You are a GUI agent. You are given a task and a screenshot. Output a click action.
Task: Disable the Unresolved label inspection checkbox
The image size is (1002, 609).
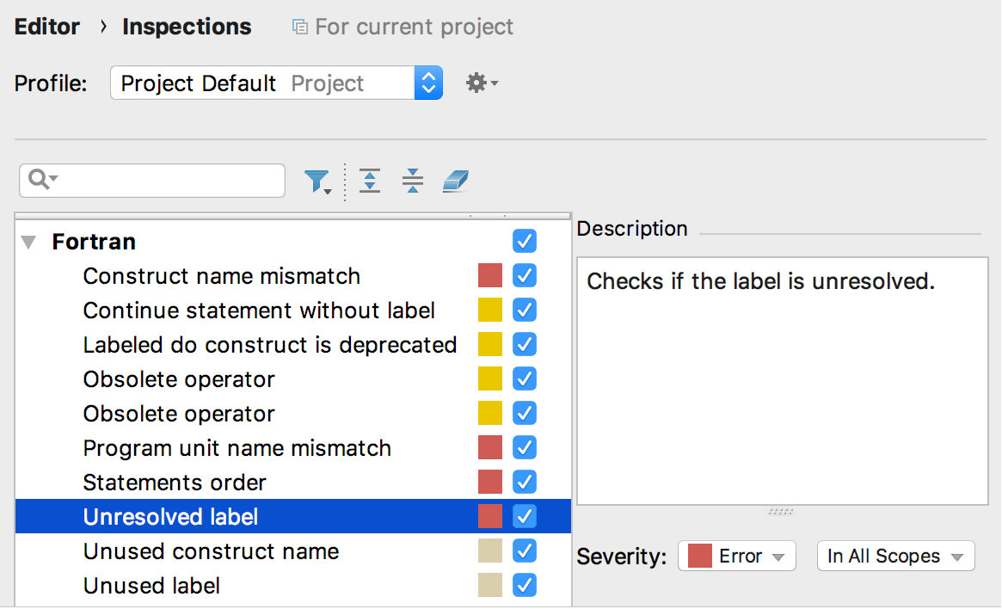pyautogui.click(x=525, y=516)
